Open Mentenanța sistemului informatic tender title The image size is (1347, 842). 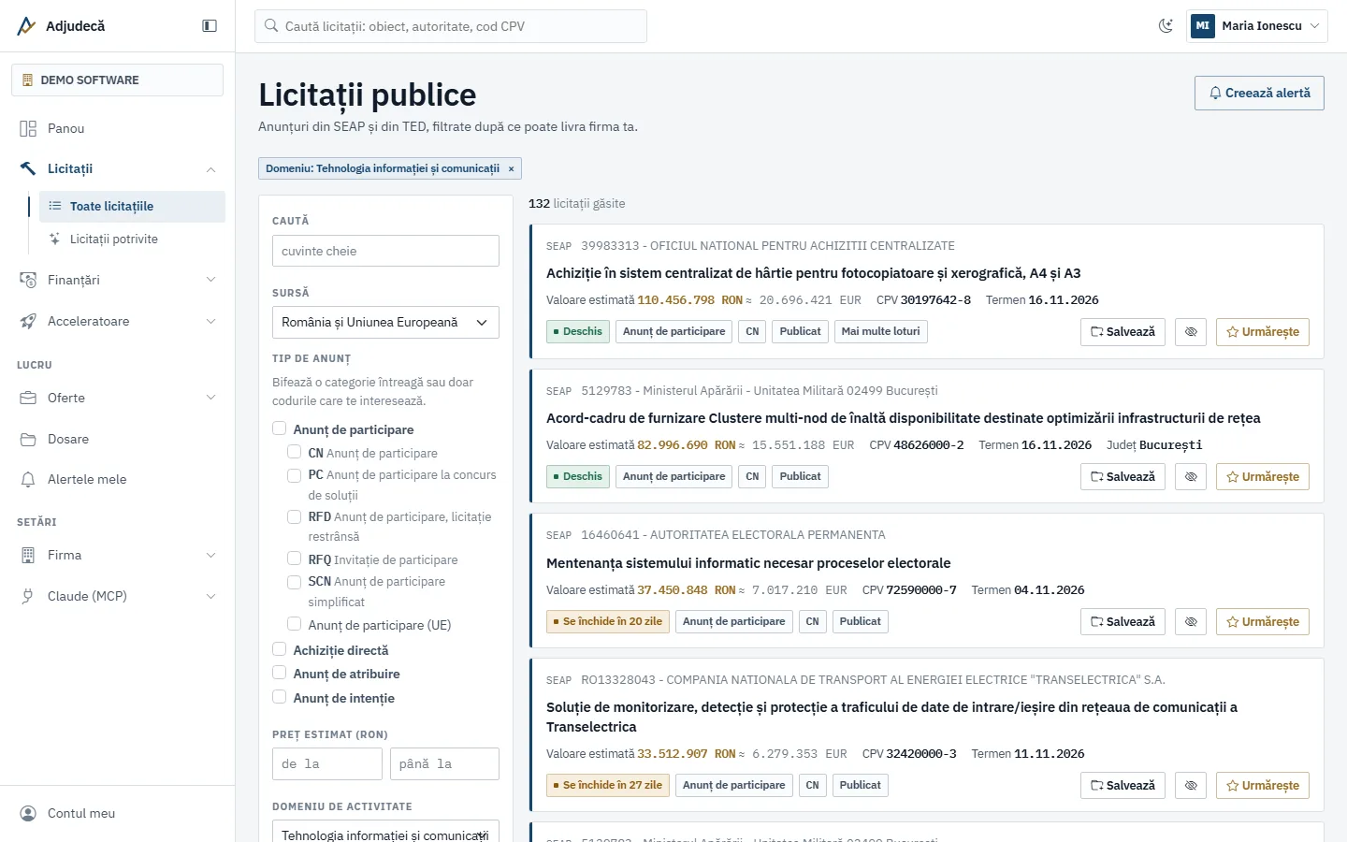point(748,563)
